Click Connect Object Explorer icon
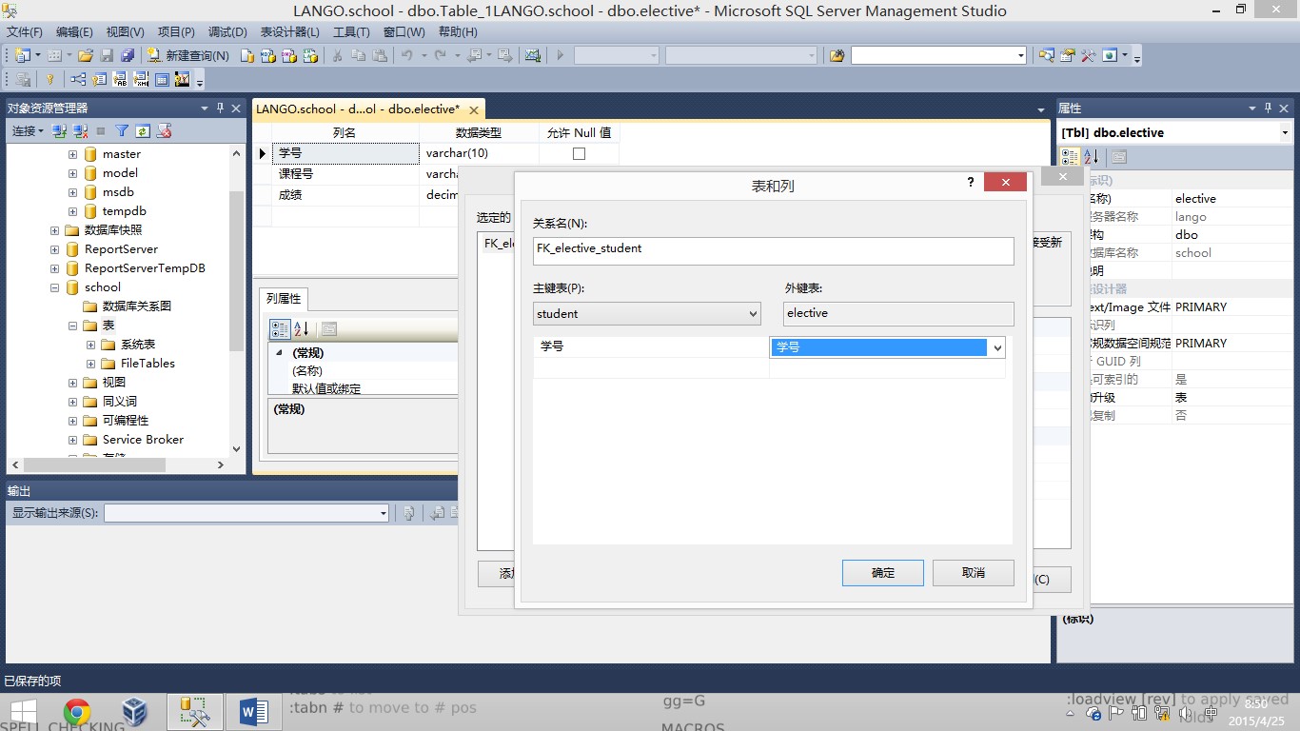The image size is (1300, 731). (x=59, y=130)
